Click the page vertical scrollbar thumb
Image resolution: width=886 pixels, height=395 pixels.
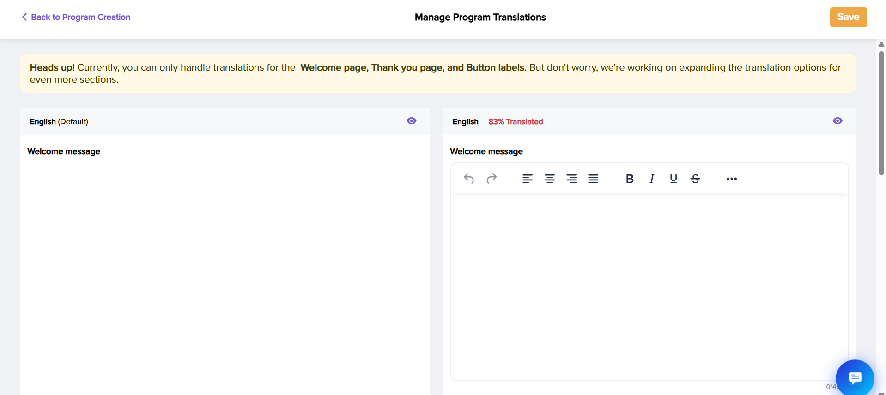(881, 113)
